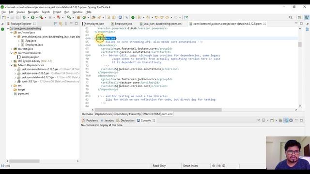Click the Collapse All icon in Package Explorer
Viewport: 310px width, 174px height.
56,24
